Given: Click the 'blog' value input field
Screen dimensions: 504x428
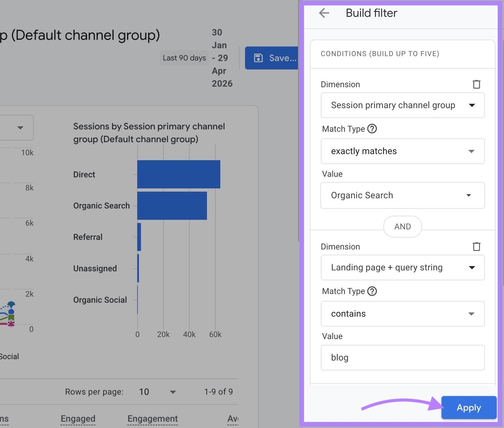Looking at the screenshot, I should point(403,358).
